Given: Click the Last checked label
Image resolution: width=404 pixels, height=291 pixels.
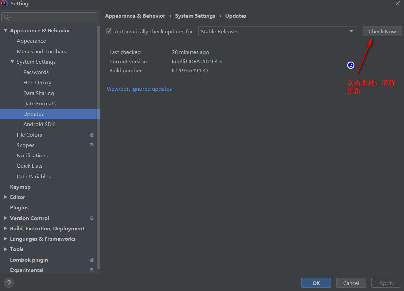Looking at the screenshot, I should [x=125, y=52].
